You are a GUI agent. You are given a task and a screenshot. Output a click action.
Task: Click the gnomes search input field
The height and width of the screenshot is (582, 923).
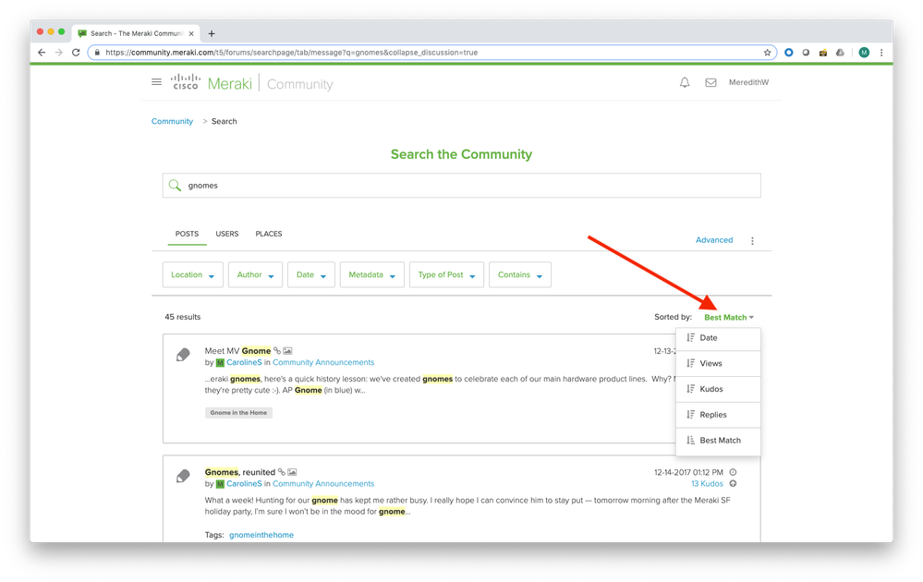coord(462,186)
